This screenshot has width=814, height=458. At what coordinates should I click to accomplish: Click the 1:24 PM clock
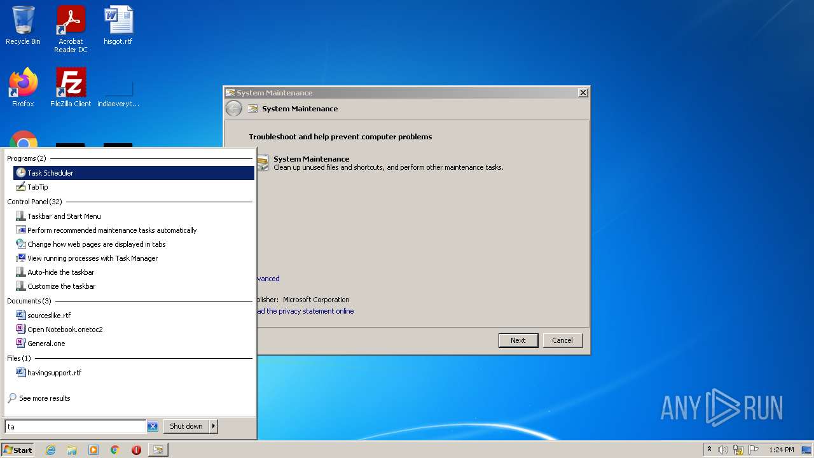tap(781, 450)
